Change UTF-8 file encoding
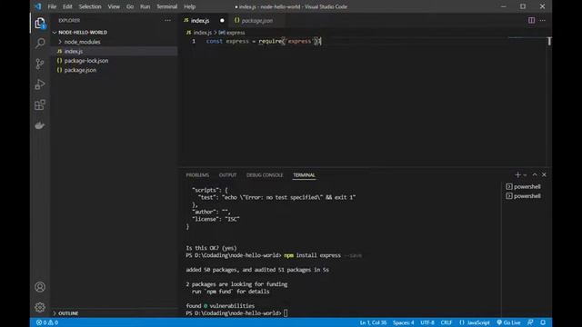 (427, 322)
